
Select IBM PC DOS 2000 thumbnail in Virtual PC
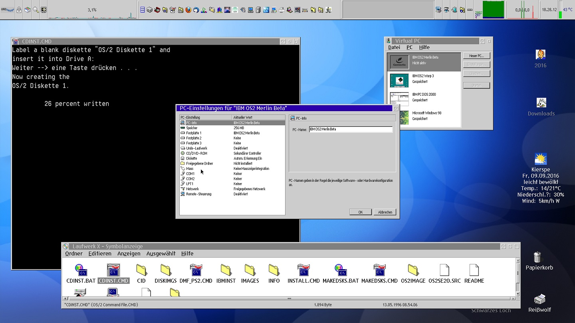tap(399, 99)
